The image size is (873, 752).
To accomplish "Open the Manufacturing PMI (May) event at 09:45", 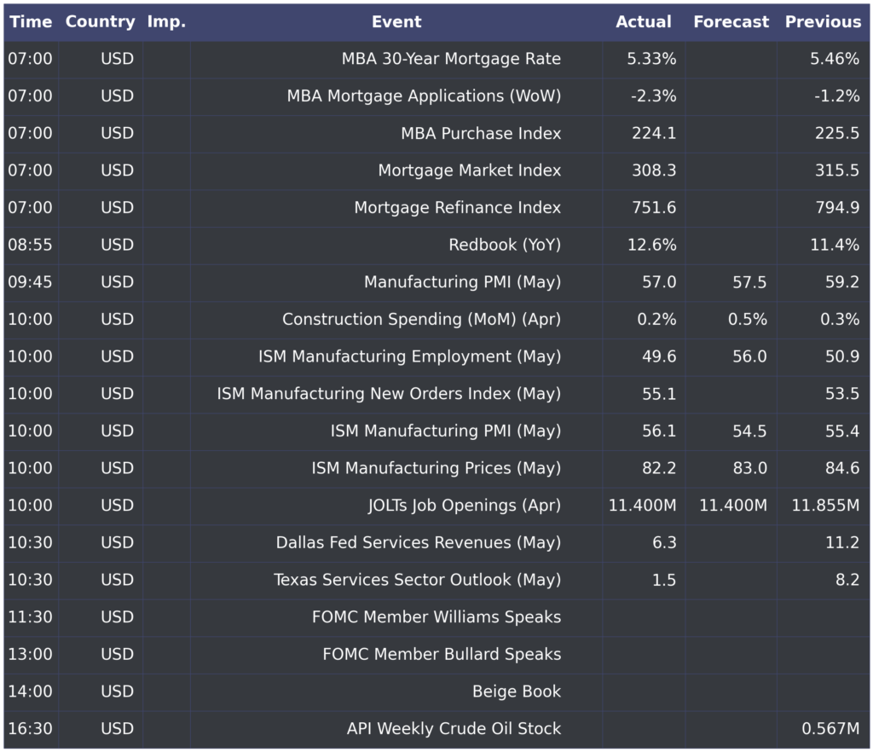I will (462, 282).
